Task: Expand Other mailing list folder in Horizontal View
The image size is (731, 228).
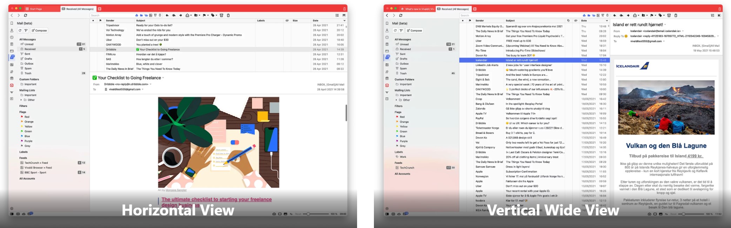Action: click(21, 100)
